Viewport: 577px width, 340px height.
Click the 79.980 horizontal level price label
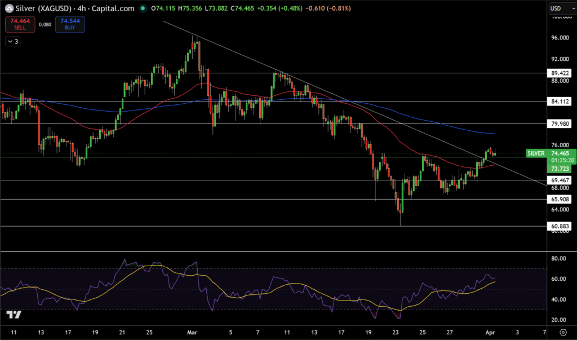pyautogui.click(x=560, y=123)
